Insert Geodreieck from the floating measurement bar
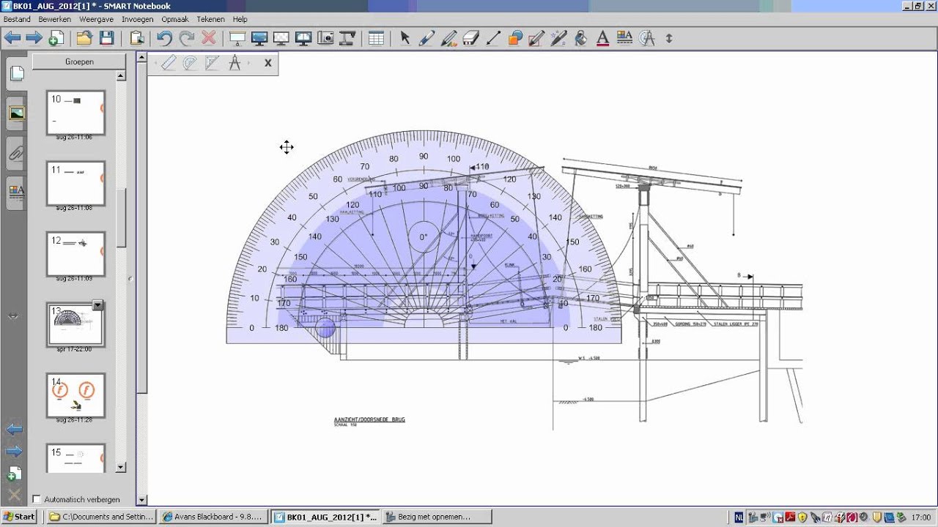The width and height of the screenshot is (938, 527). point(213,63)
